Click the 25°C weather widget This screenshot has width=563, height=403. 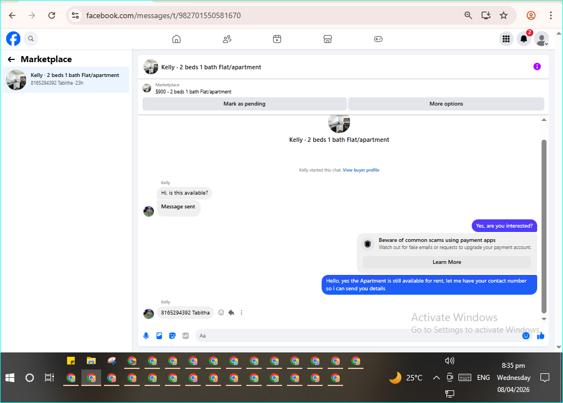click(x=406, y=378)
